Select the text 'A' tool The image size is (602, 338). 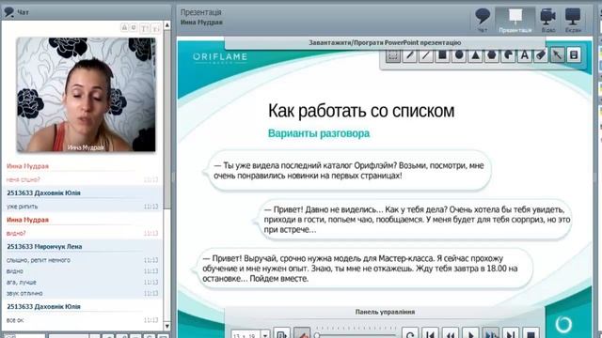tap(525, 55)
